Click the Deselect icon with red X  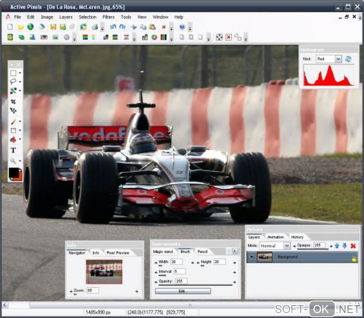point(228,37)
